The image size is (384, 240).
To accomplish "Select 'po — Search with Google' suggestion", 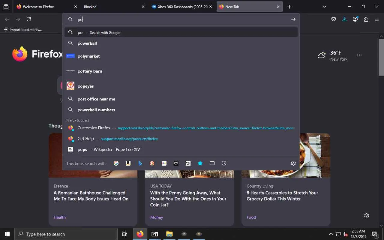I will 181,32.
